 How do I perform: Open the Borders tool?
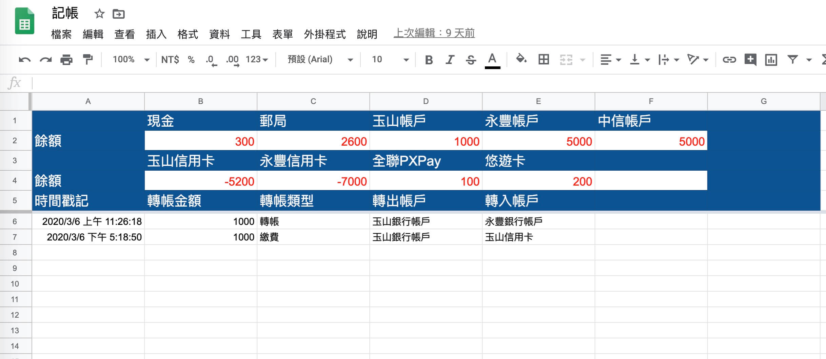pyautogui.click(x=544, y=59)
